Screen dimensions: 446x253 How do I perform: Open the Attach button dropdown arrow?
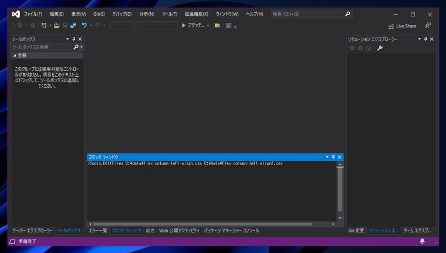[x=208, y=26]
